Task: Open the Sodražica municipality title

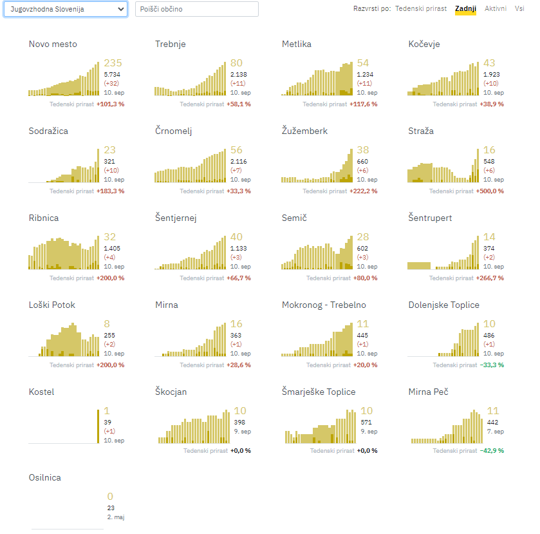Action: pos(48,131)
